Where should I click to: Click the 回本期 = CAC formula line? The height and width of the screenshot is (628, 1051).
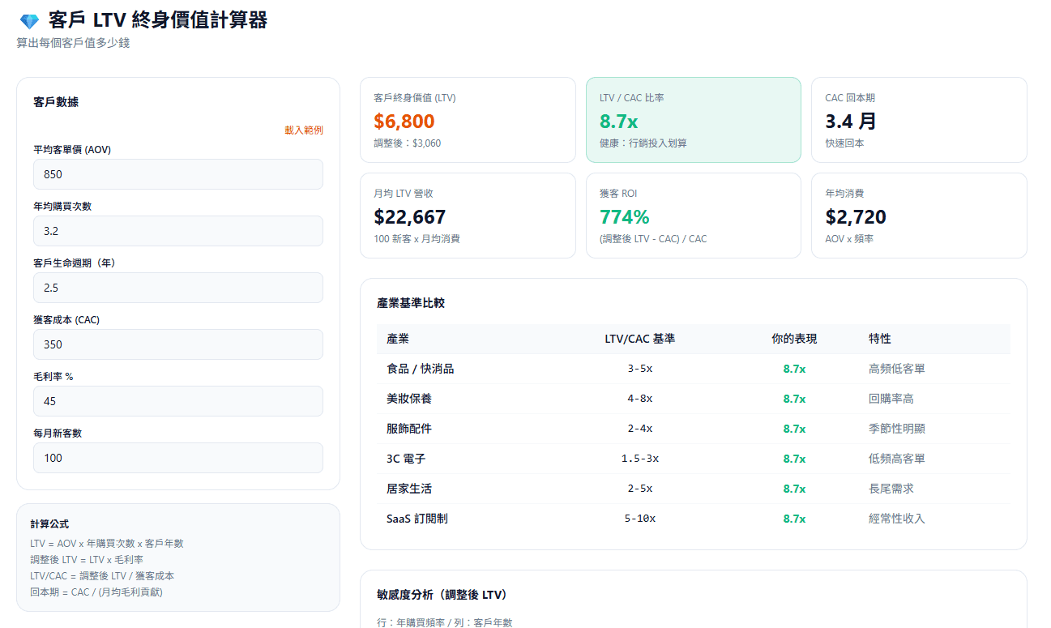click(x=96, y=592)
